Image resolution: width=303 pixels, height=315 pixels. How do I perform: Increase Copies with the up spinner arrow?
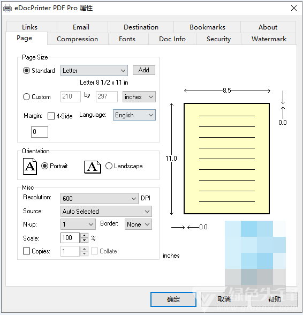coord(85,249)
